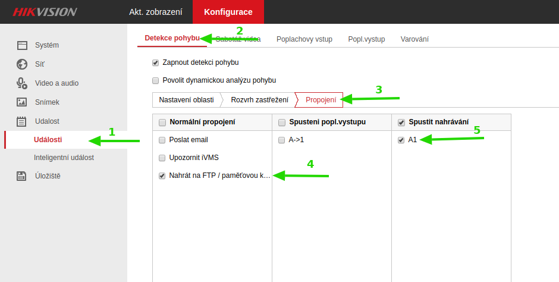Click the Událost calendar icon
This screenshot has width=559, height=282.
point(22,121)
